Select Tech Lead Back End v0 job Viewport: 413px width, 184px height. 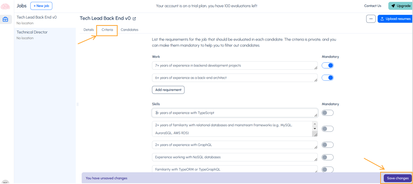coord(45,20)
